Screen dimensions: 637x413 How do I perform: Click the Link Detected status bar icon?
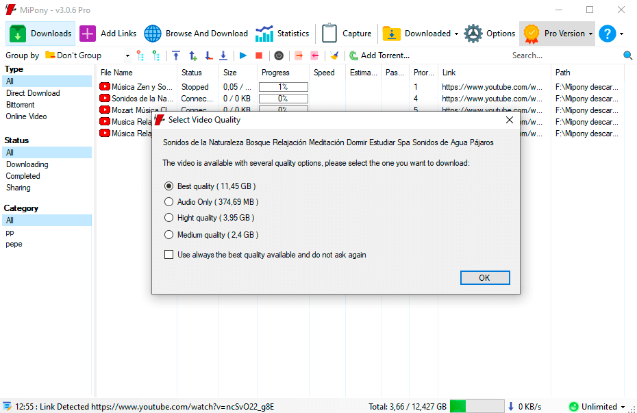7,407
